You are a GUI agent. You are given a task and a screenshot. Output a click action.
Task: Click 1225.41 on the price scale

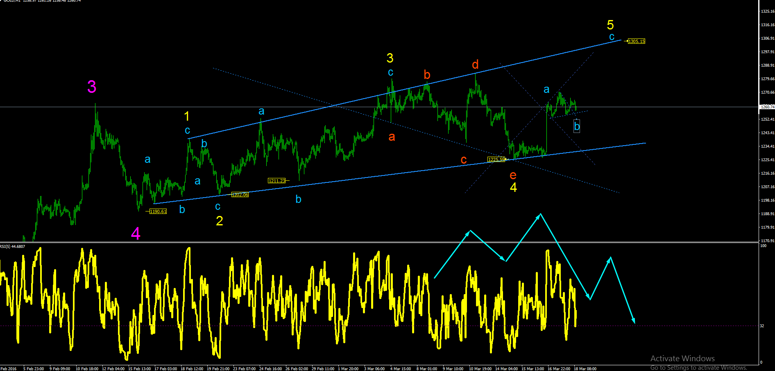pos(768,160)
